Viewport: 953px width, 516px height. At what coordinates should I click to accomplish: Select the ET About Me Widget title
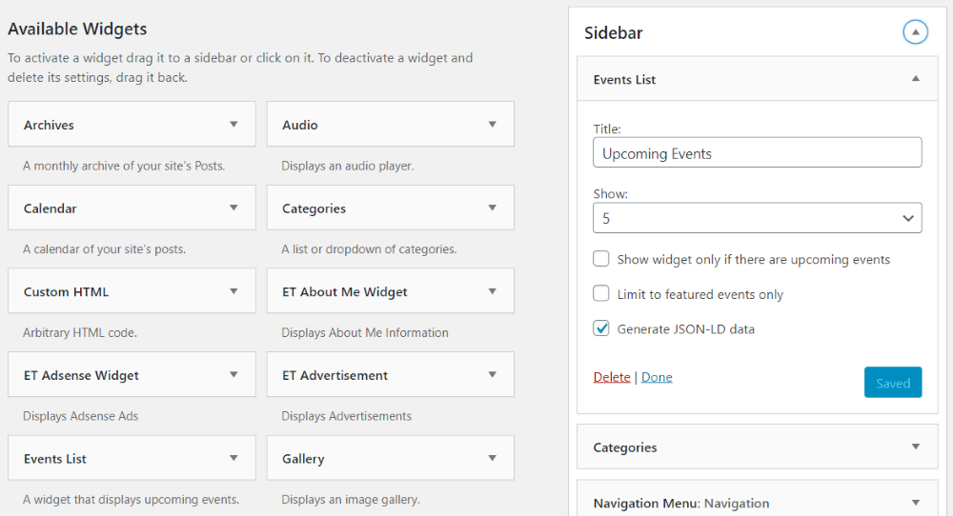pos(345,292)
